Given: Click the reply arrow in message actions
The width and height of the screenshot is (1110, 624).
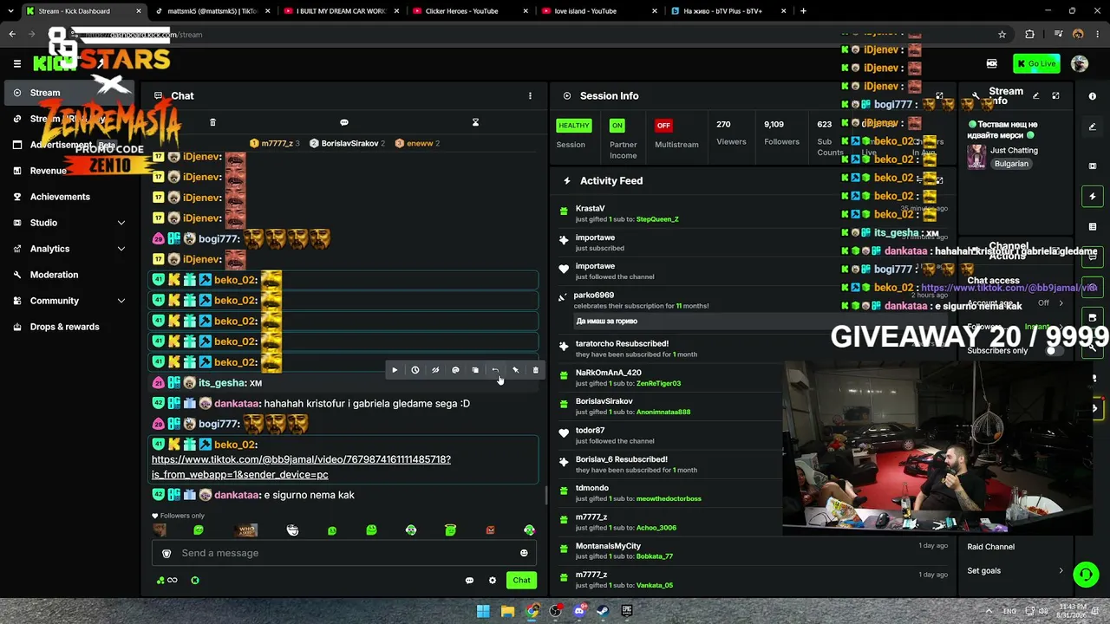Looking at the screenshot, I should coord(495,370).
